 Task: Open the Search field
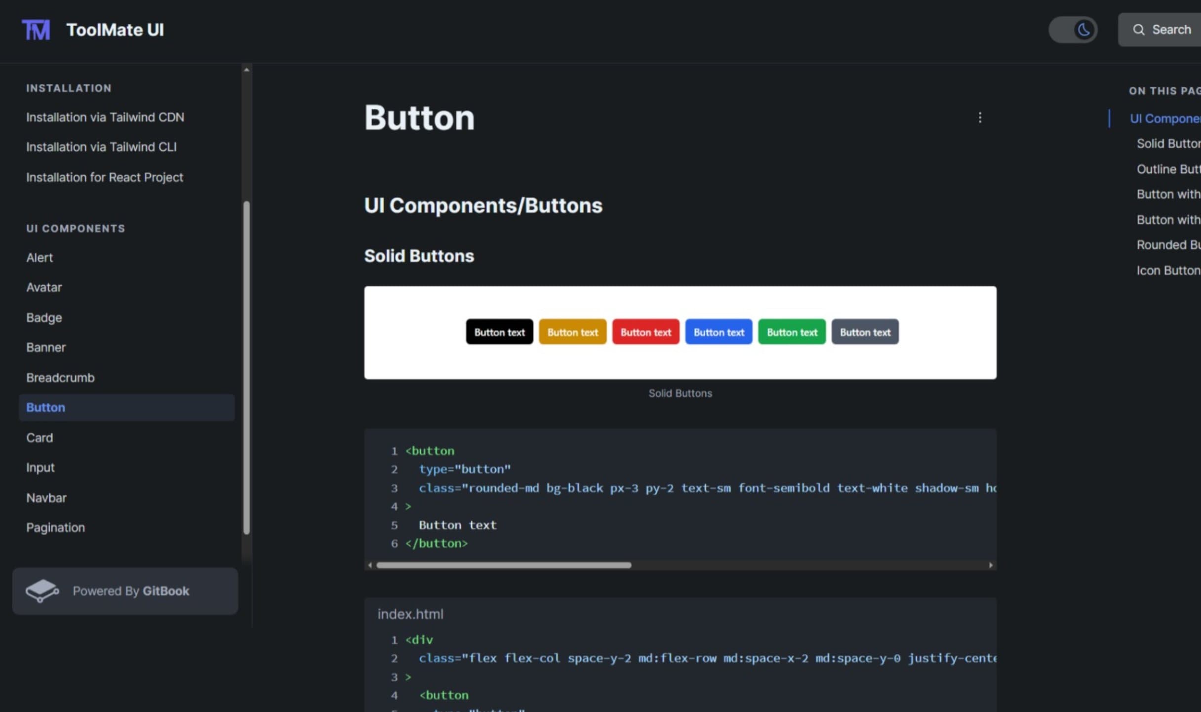coord(1160,30)
